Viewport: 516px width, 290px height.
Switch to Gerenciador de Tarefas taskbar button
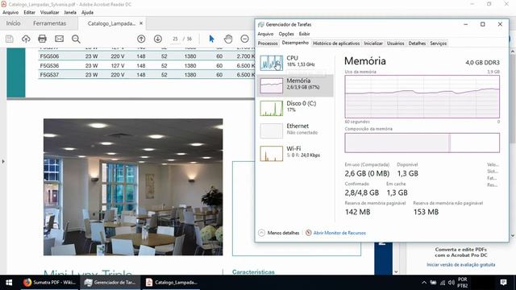coord(110,283)
